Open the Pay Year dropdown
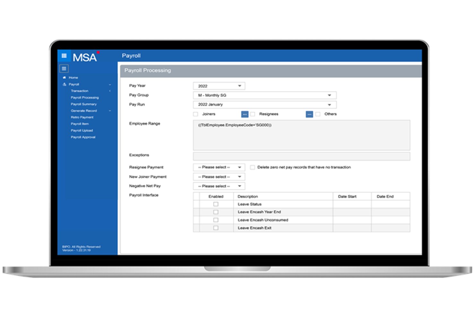 (219, 86)
